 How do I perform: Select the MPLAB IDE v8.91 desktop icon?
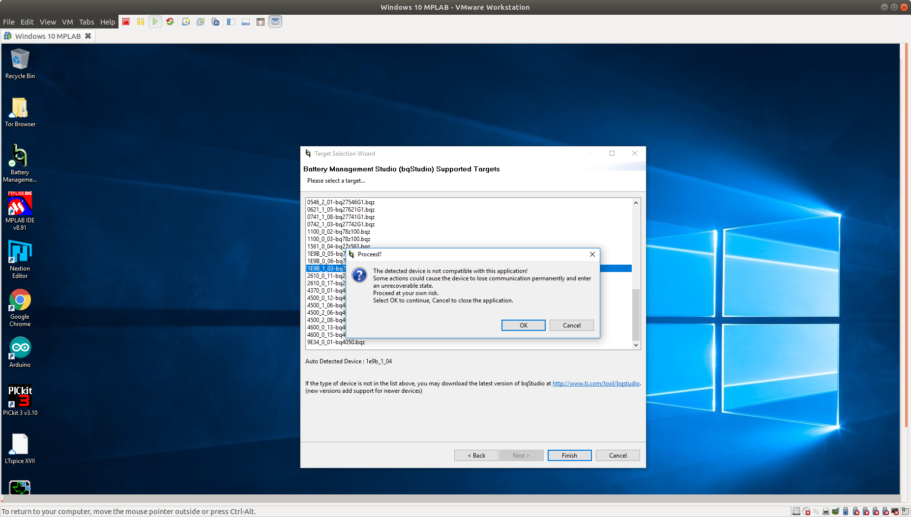click(x=20, y=211)
